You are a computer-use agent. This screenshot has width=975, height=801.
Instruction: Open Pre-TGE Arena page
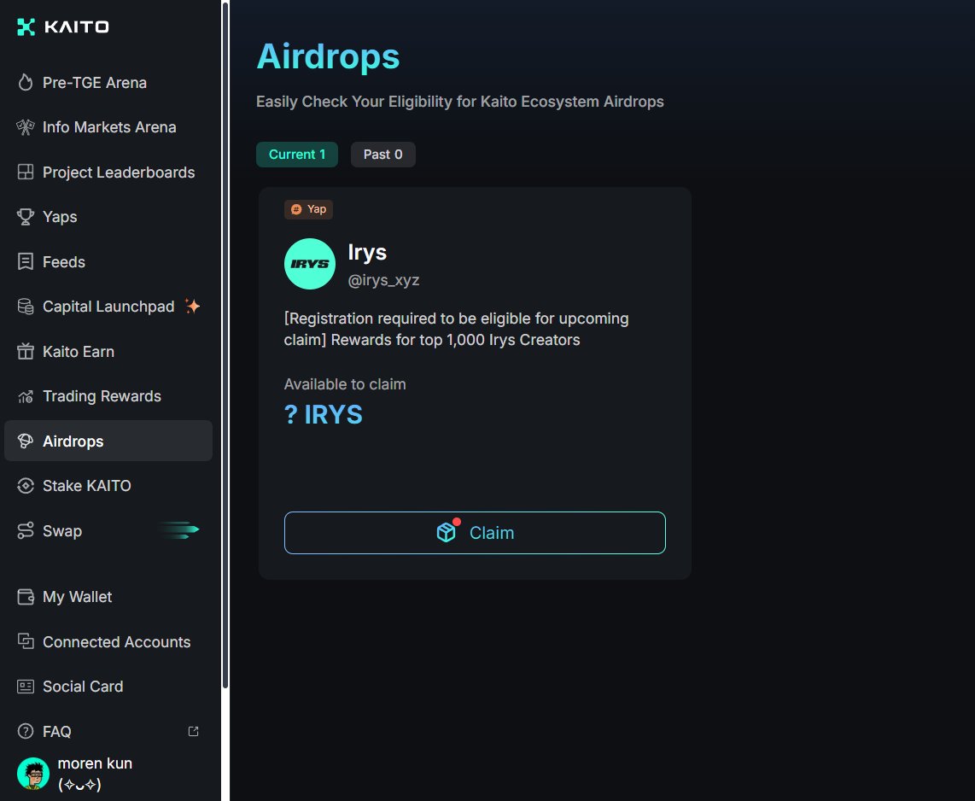coord(108,82)
